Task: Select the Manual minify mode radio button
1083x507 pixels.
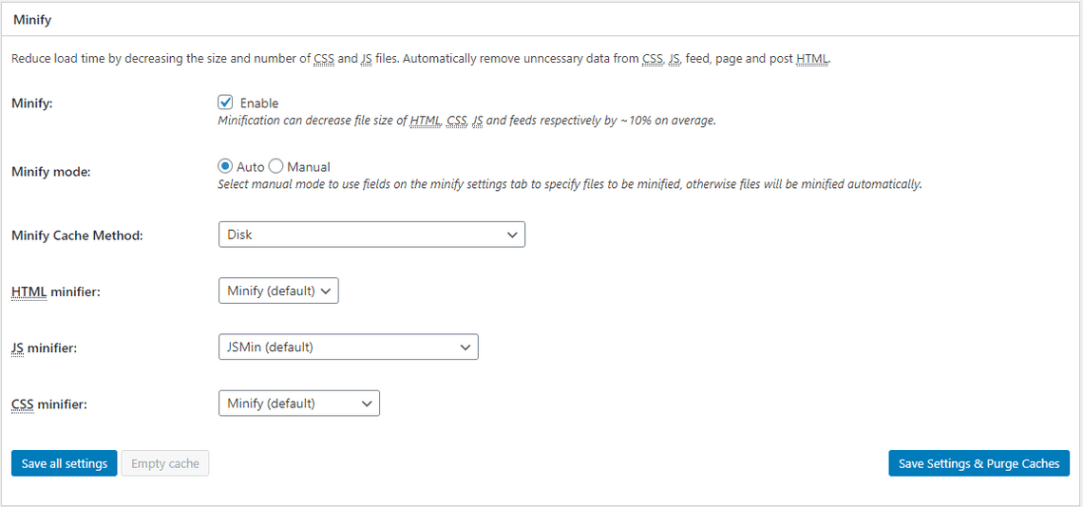Action: point(276,166)
